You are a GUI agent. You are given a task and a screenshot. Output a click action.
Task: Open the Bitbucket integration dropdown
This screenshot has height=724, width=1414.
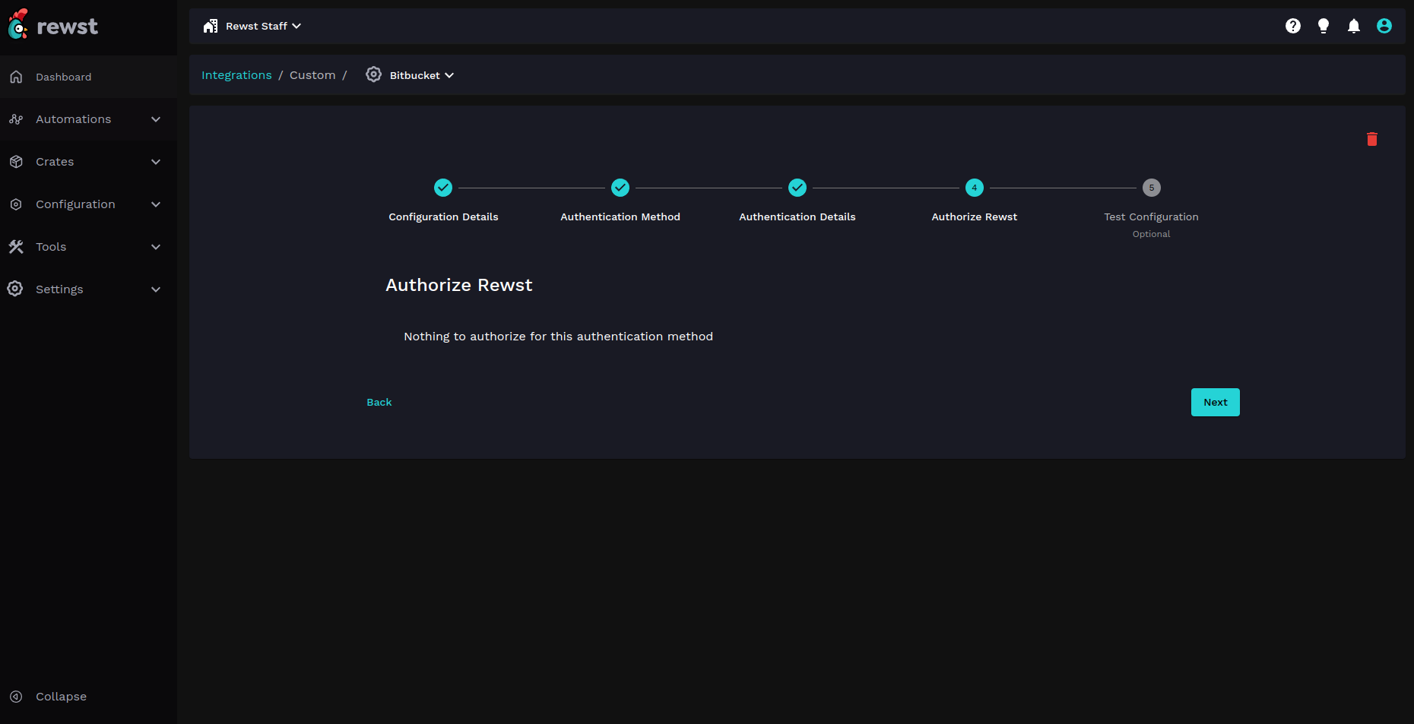(x=421, y=75)
